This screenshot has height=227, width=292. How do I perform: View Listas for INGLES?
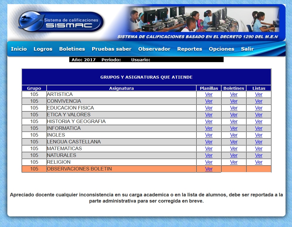[259, 135]
